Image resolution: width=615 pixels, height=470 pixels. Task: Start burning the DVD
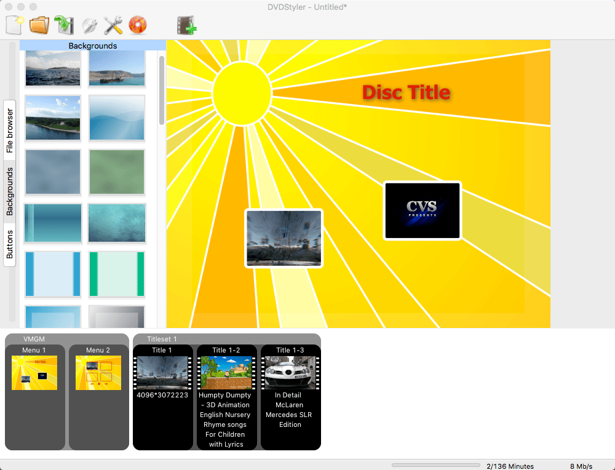point(138,25)
